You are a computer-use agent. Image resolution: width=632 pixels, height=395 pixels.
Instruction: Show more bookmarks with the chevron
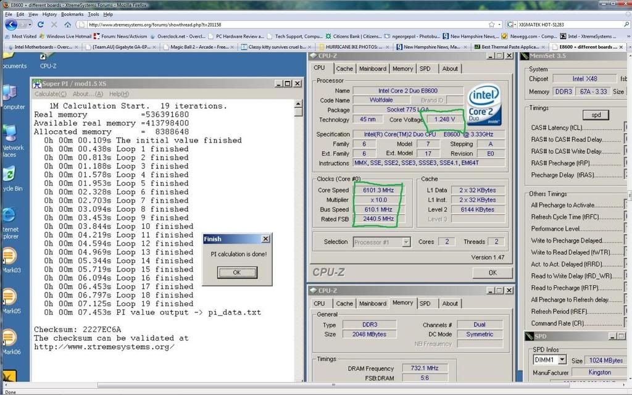pos(628,36)
